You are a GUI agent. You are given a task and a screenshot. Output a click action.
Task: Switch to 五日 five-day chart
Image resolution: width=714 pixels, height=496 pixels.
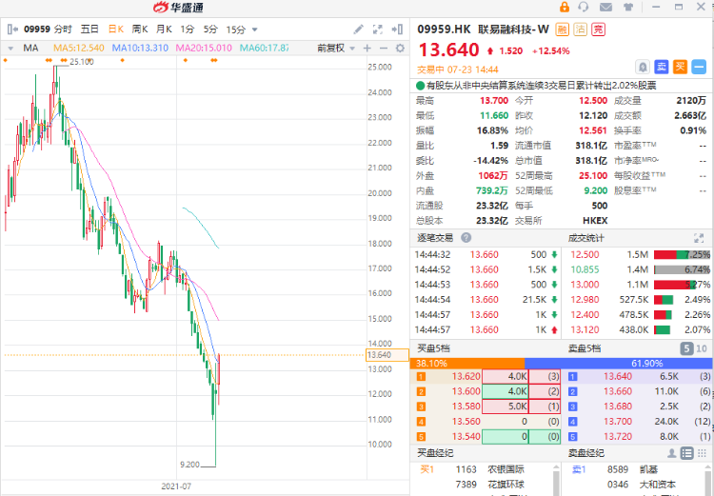click(x=89, y=30)
